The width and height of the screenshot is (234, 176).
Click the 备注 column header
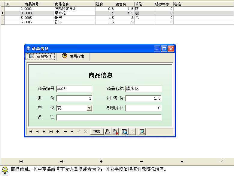tap(204, 4)
